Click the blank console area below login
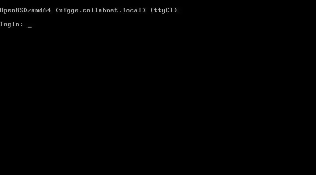 pyautogui.click(x=158, y=101)
